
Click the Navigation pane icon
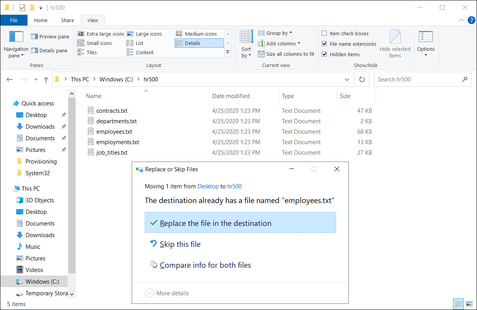16,37
